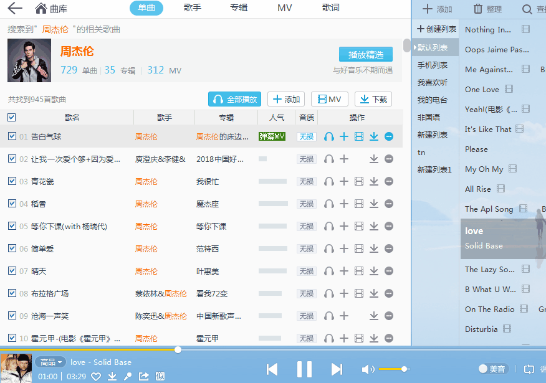The width and height of the screenshot is (546, 383).
Task: Skip to the next track
Action: (337, 369)
